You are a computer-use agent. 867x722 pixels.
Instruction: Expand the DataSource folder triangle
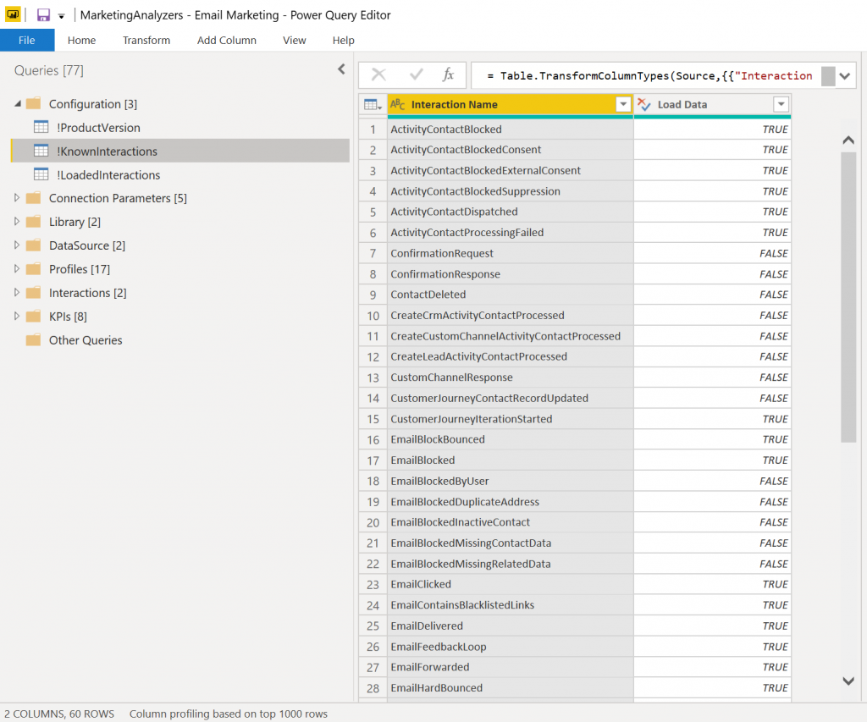[17, 245]
